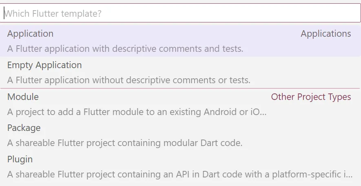Click description "without descriptive comments or tests"
The height and width of the screenshot is (186, 361).
click(x=129, y=80)
